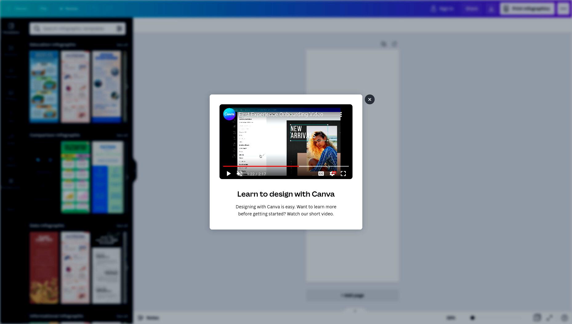Click the 1:22 / 2:17 time display
Screen dimensions: 572x324
(x=256, y=174)
